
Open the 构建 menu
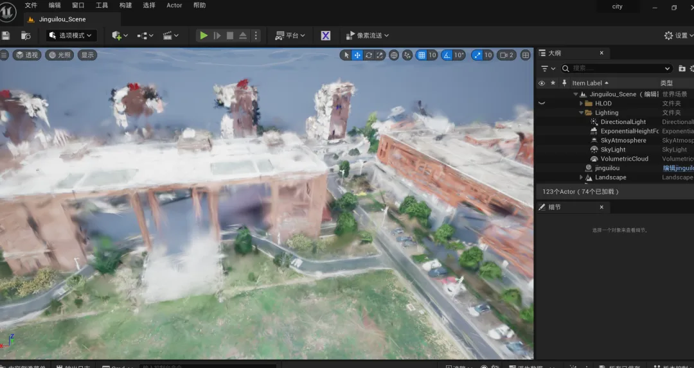point(126,5)
